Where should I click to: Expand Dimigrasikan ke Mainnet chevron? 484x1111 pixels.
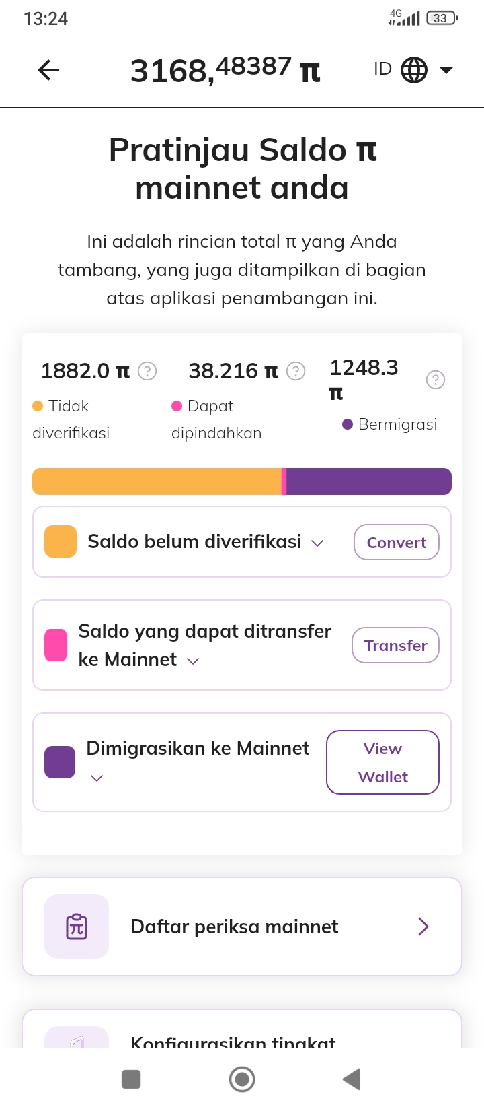click(x=97, y=778)
